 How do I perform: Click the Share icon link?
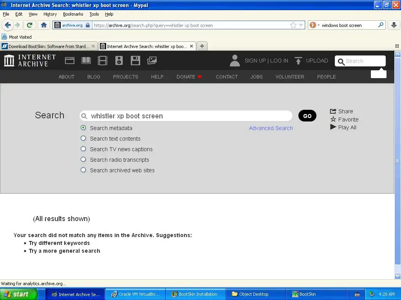(341, 111)
